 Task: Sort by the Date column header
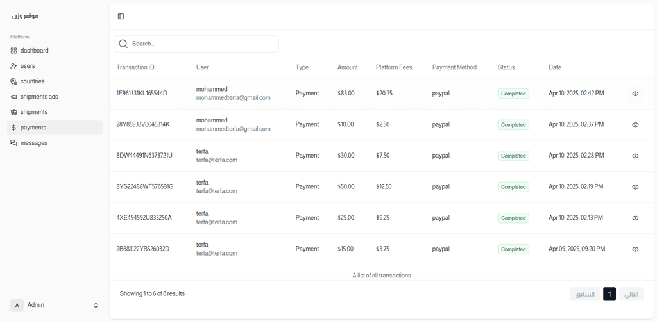[x=555, y=67]
